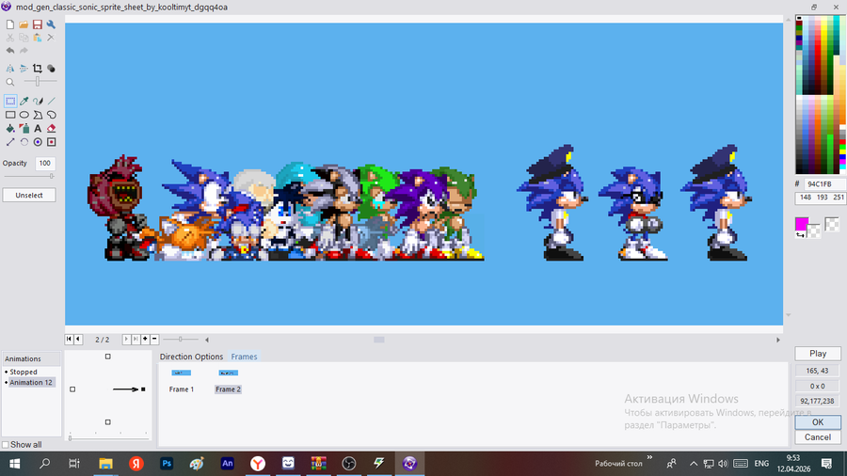Select the Text tool
The height and width of the screenshot is (476, 847).
(x=38, y=129)
